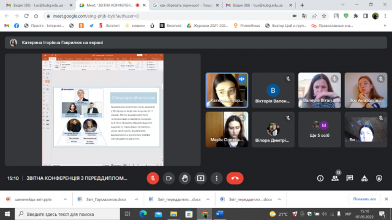Expand options for шенегейда-звіт.pptx download

tap(65, 199)
